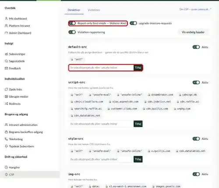Switch to the Violations tab

point(94,10)
